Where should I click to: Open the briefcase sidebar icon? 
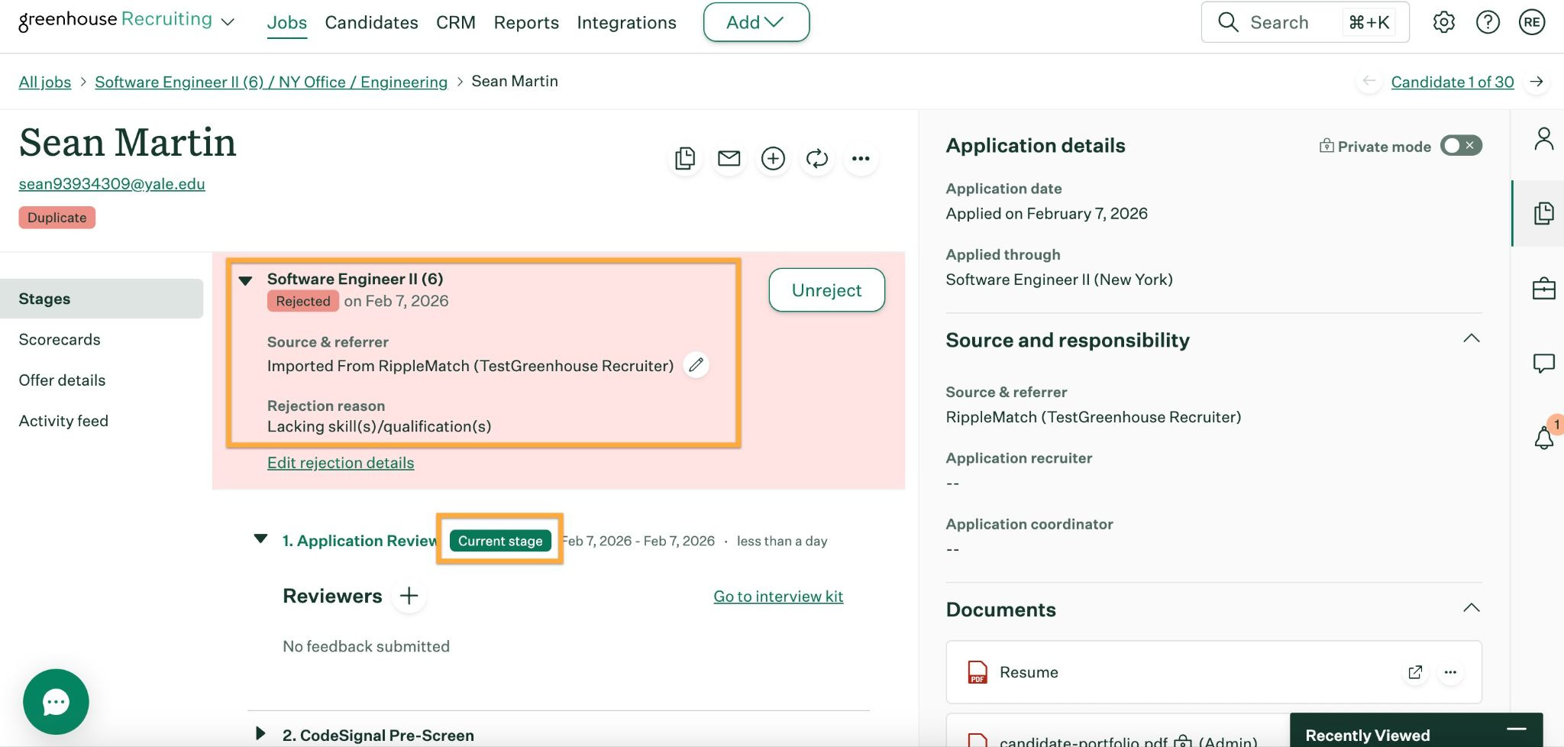1543,289
